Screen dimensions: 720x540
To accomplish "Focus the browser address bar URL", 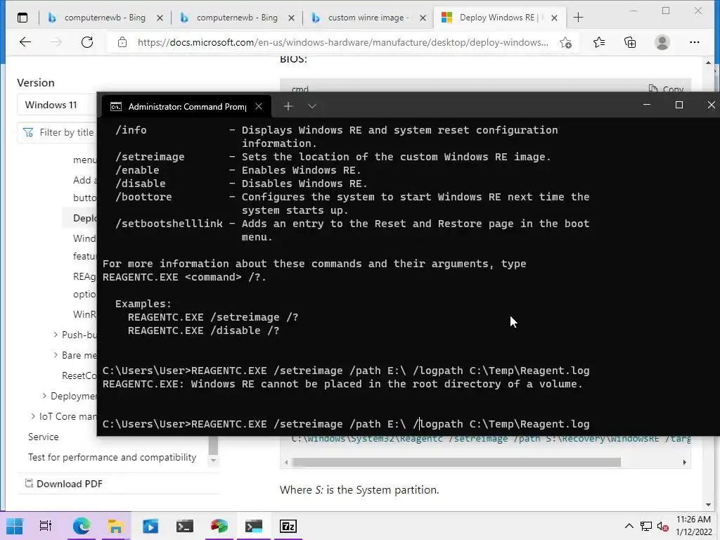I will tap(342, 42).
